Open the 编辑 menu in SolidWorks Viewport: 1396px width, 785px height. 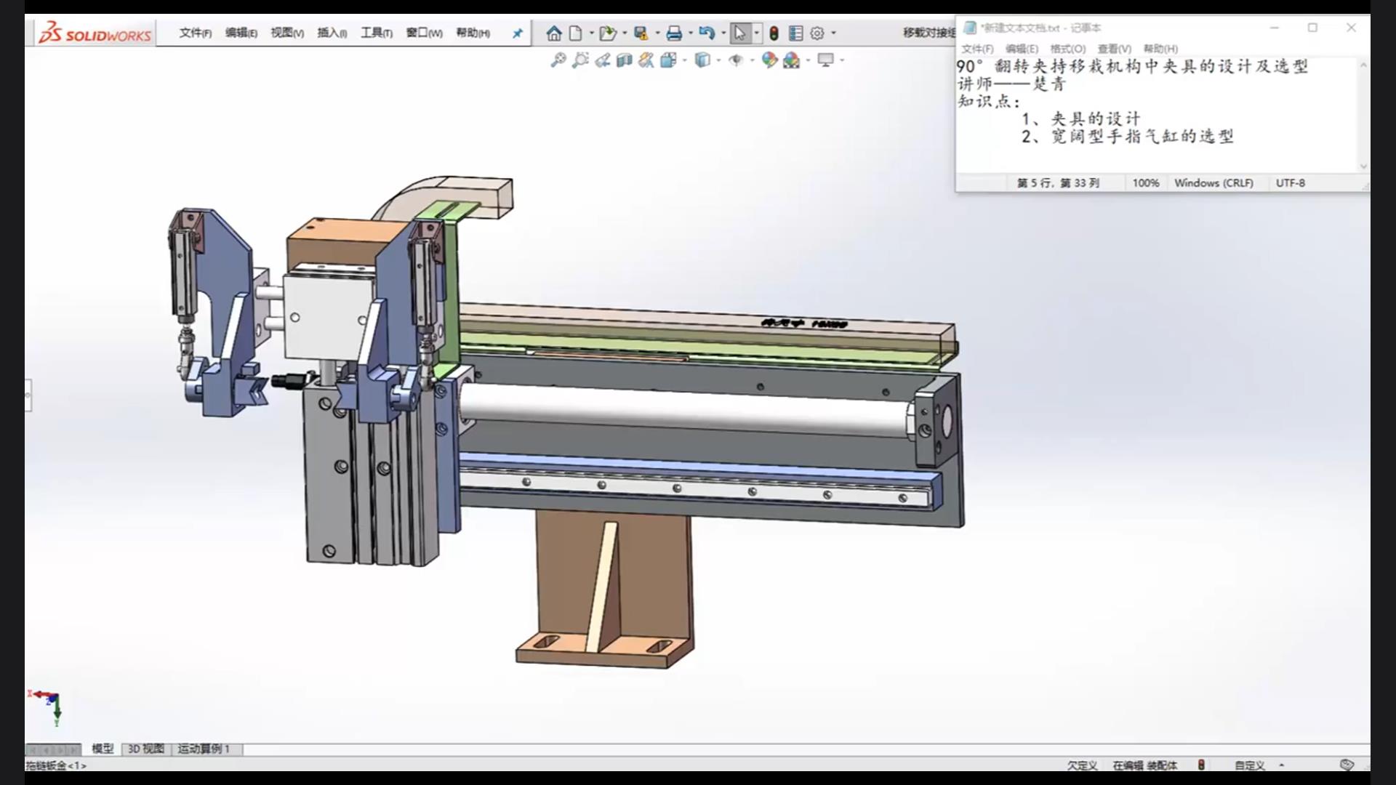[241, 33]
